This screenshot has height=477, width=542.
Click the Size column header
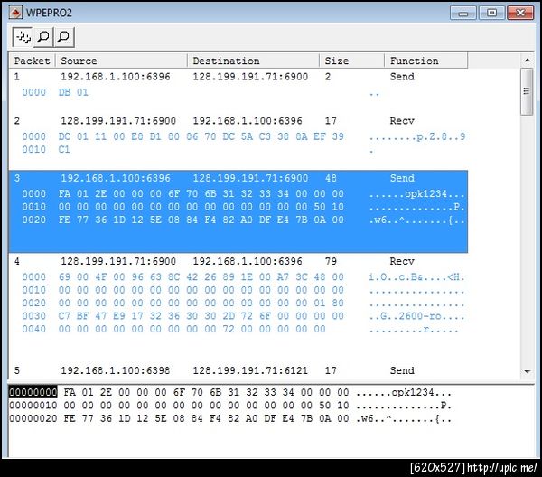[x=352, y=61]
